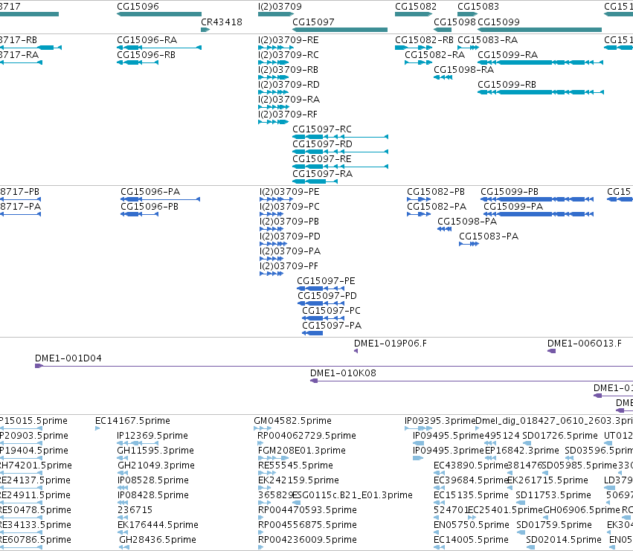This screenshot has width=633, height=551.
Task: Click the CR43418 gene label
Action: click(x=222, y=22)
